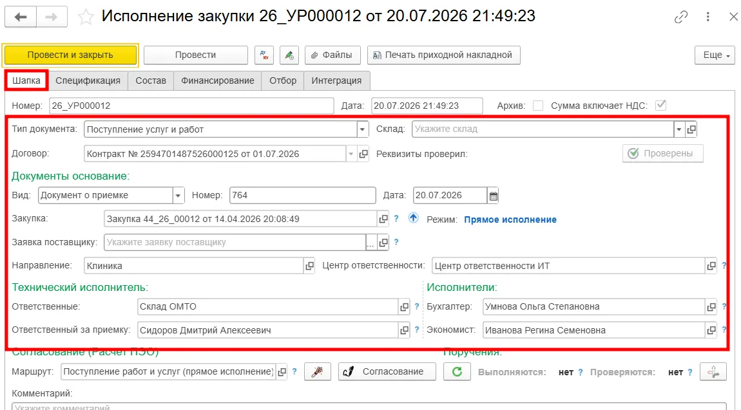Screen dimensions: 741x410
Task: Open Файлы attachments
Action: coord(332,55)
